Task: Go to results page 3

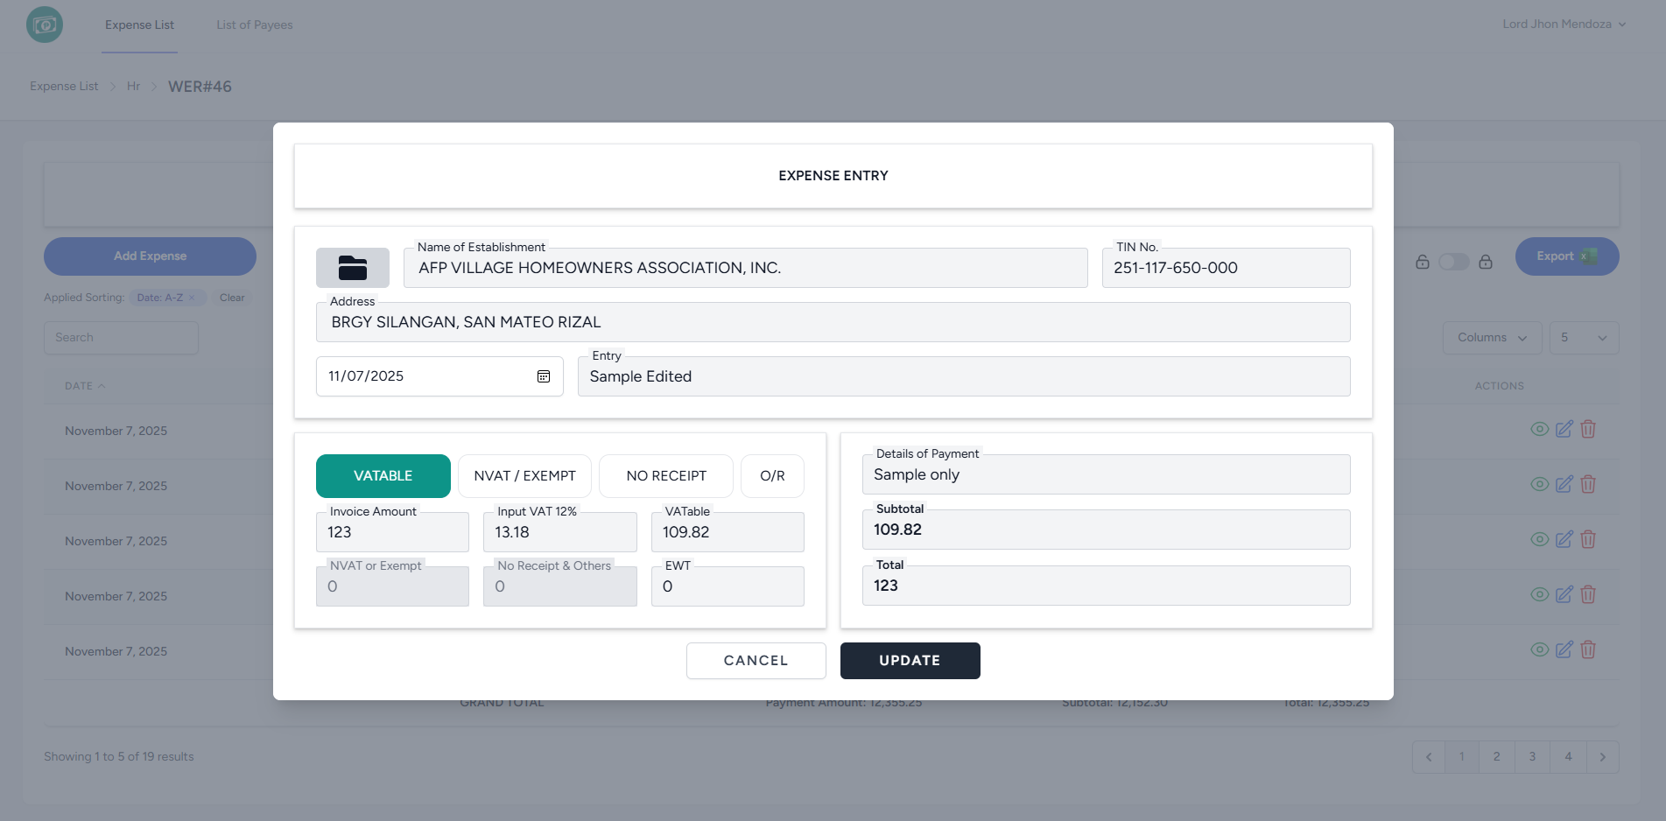Action: [1532, 757]
